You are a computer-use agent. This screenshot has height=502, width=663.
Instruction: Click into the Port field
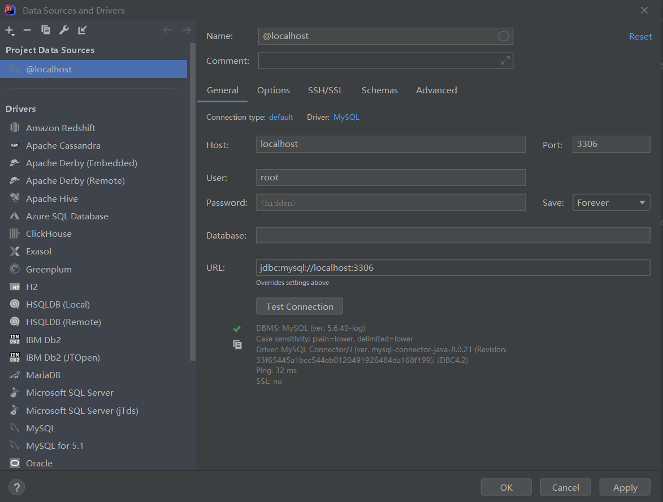click(x=611, y=144)
